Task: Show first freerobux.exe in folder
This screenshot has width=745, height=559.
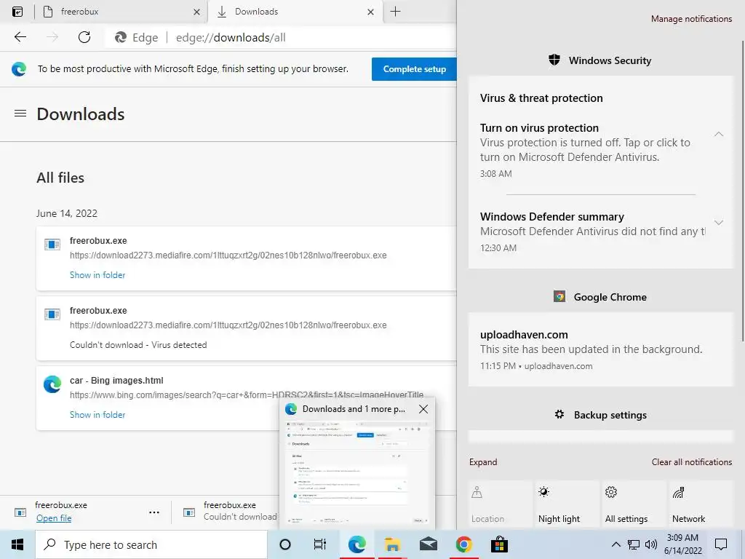Action: tap(97, 274)
